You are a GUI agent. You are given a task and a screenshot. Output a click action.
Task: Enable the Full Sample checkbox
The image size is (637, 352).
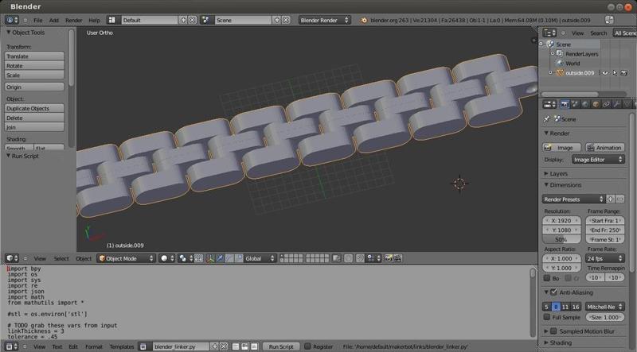[x=546, y=317]
